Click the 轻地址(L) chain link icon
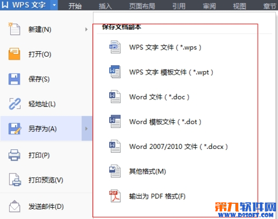This screenshot has height=219, width=278. 15,104
